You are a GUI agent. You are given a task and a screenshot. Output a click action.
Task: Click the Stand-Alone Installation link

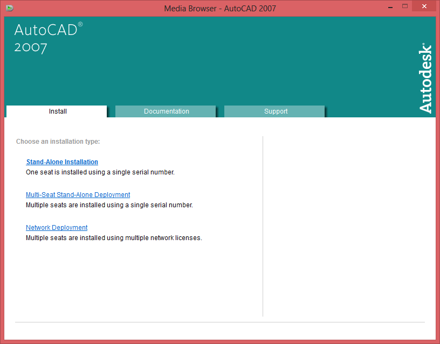(x=62, y=162)
